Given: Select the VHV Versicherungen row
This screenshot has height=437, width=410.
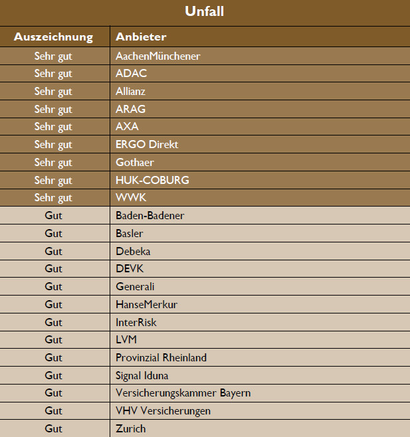Looking at the screenshot, I should 163,410.
